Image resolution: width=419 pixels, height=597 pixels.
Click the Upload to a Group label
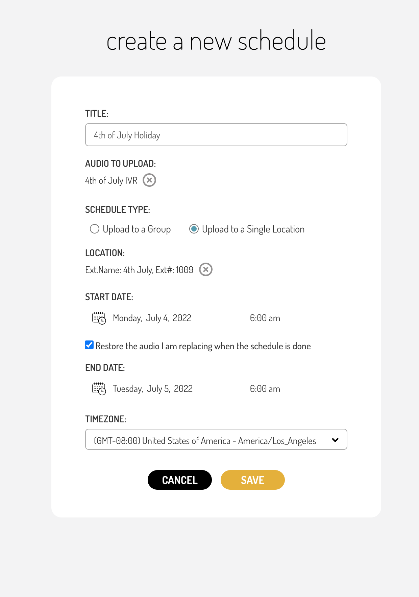point(137,229)
